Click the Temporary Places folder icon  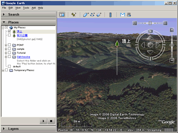pyautogui.click(x=11, y=70)
